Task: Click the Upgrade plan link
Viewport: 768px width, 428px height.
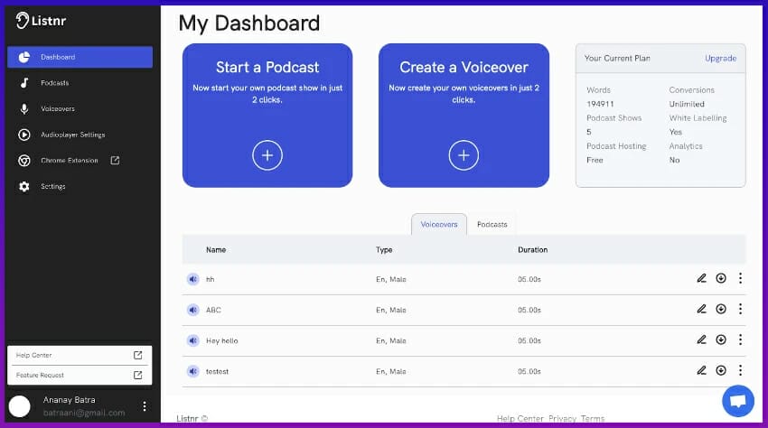Action: [720, 59]
